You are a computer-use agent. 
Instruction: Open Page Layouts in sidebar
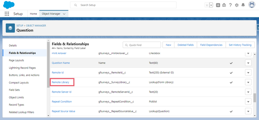click(x=17, y=60)
